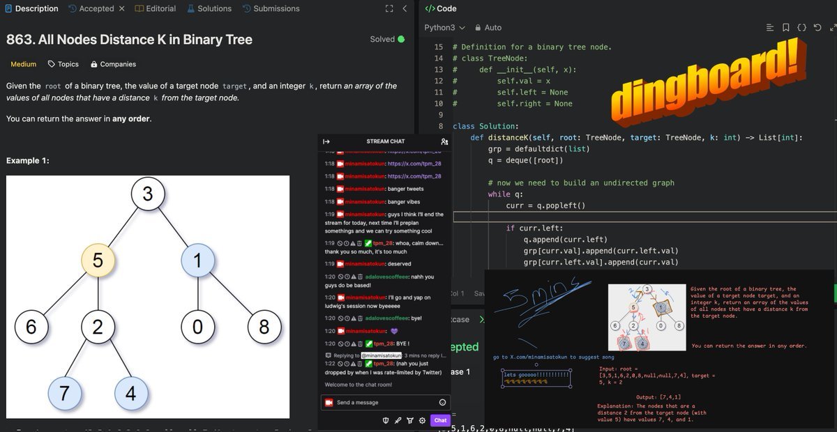Expand the locked Companies section

(x=113, y=64)
